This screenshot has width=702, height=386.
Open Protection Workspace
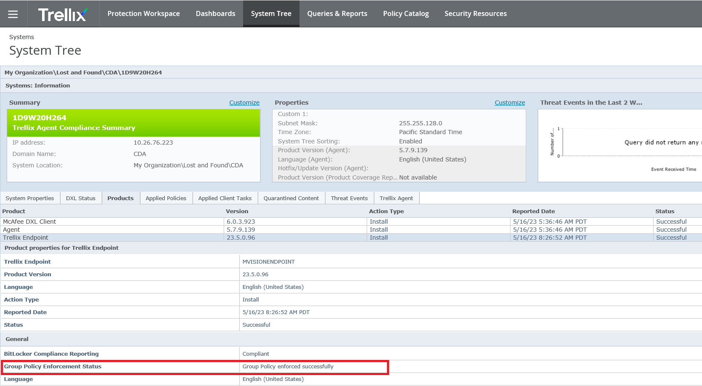(143, 13)
